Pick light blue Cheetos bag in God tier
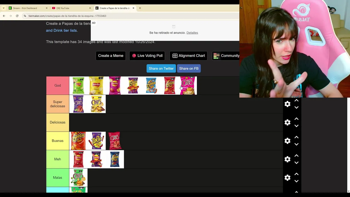The height and width of the screenshot is (197, 350). [x=151, y=86]
